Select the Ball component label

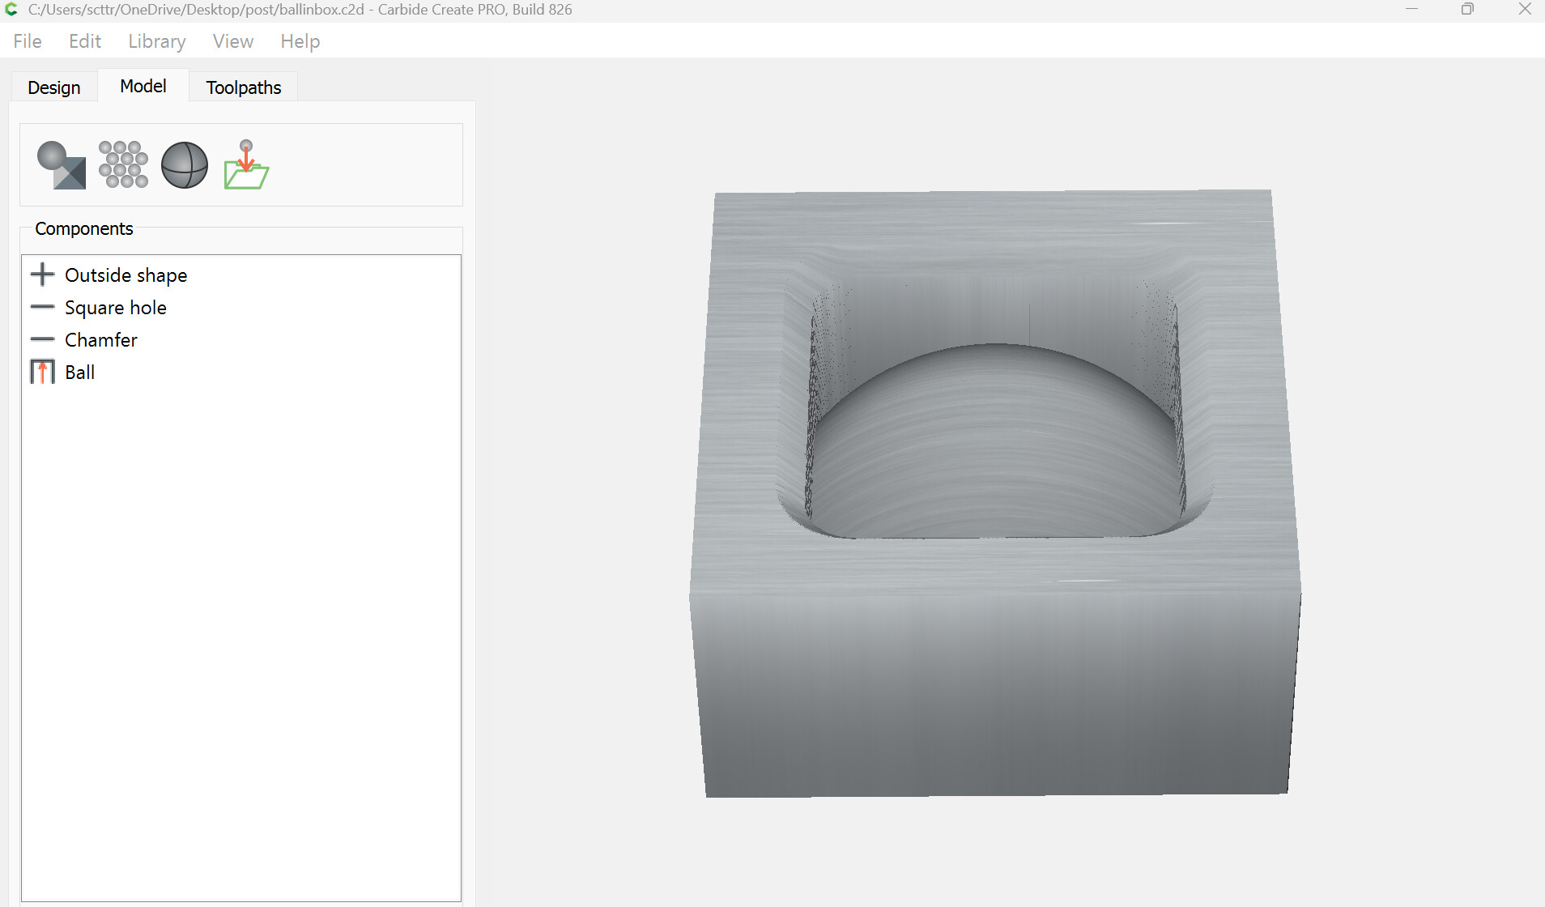(x=80, y=373)
